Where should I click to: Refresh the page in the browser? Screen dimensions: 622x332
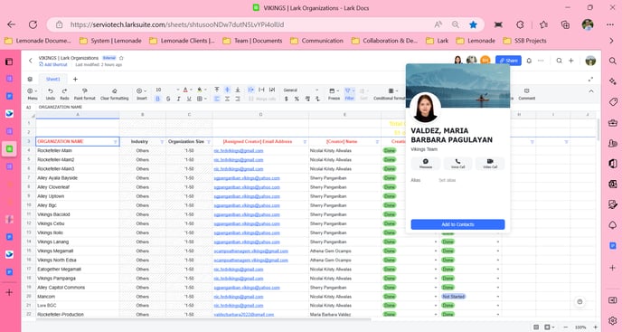33,24
